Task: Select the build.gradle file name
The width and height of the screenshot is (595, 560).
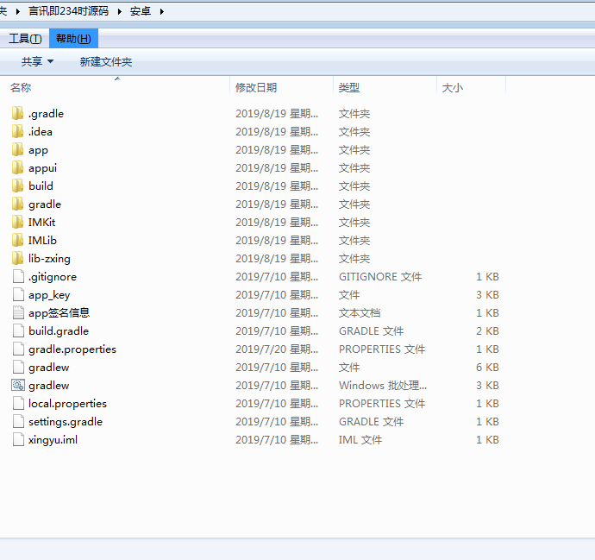Action: point(59,331)
